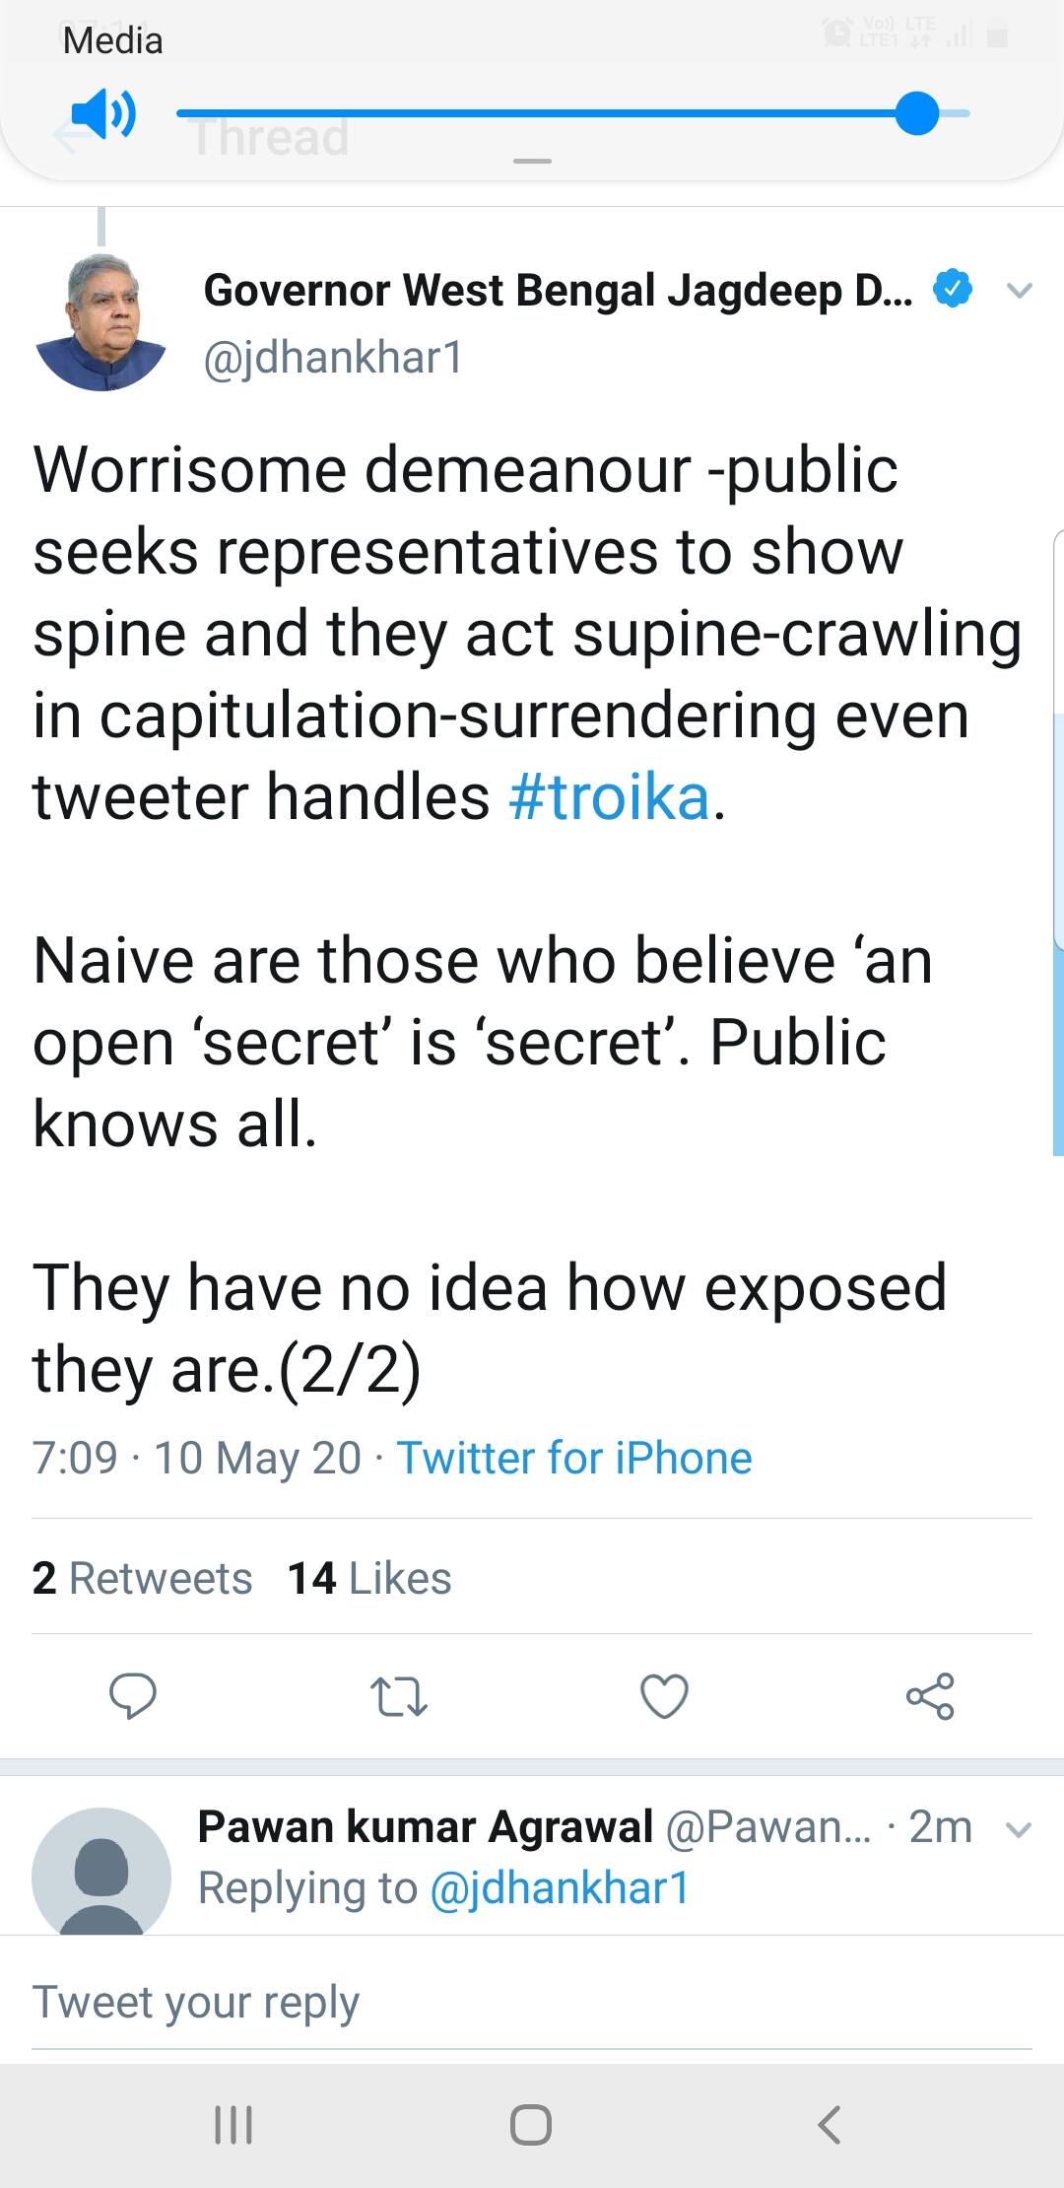View the 14 Likes list

coord(369,1578)
